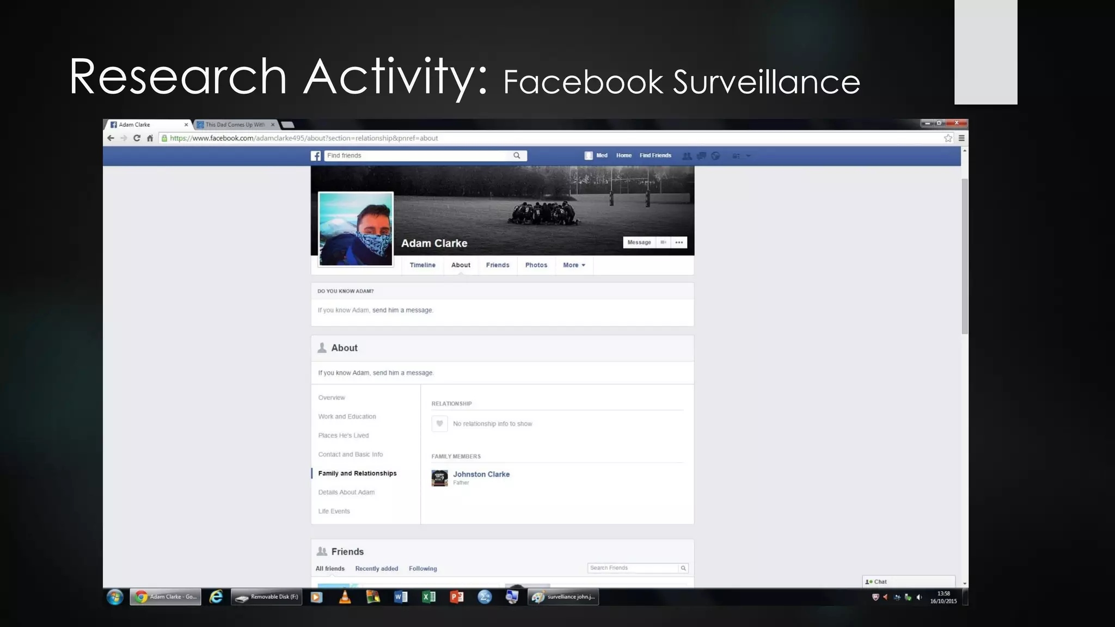Click the browser forward arrow
The width and height of the screenshot is (1115, 627).
coord(124,138)
